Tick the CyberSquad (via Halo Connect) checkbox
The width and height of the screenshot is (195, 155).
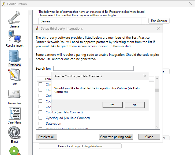tap(40, 118)
